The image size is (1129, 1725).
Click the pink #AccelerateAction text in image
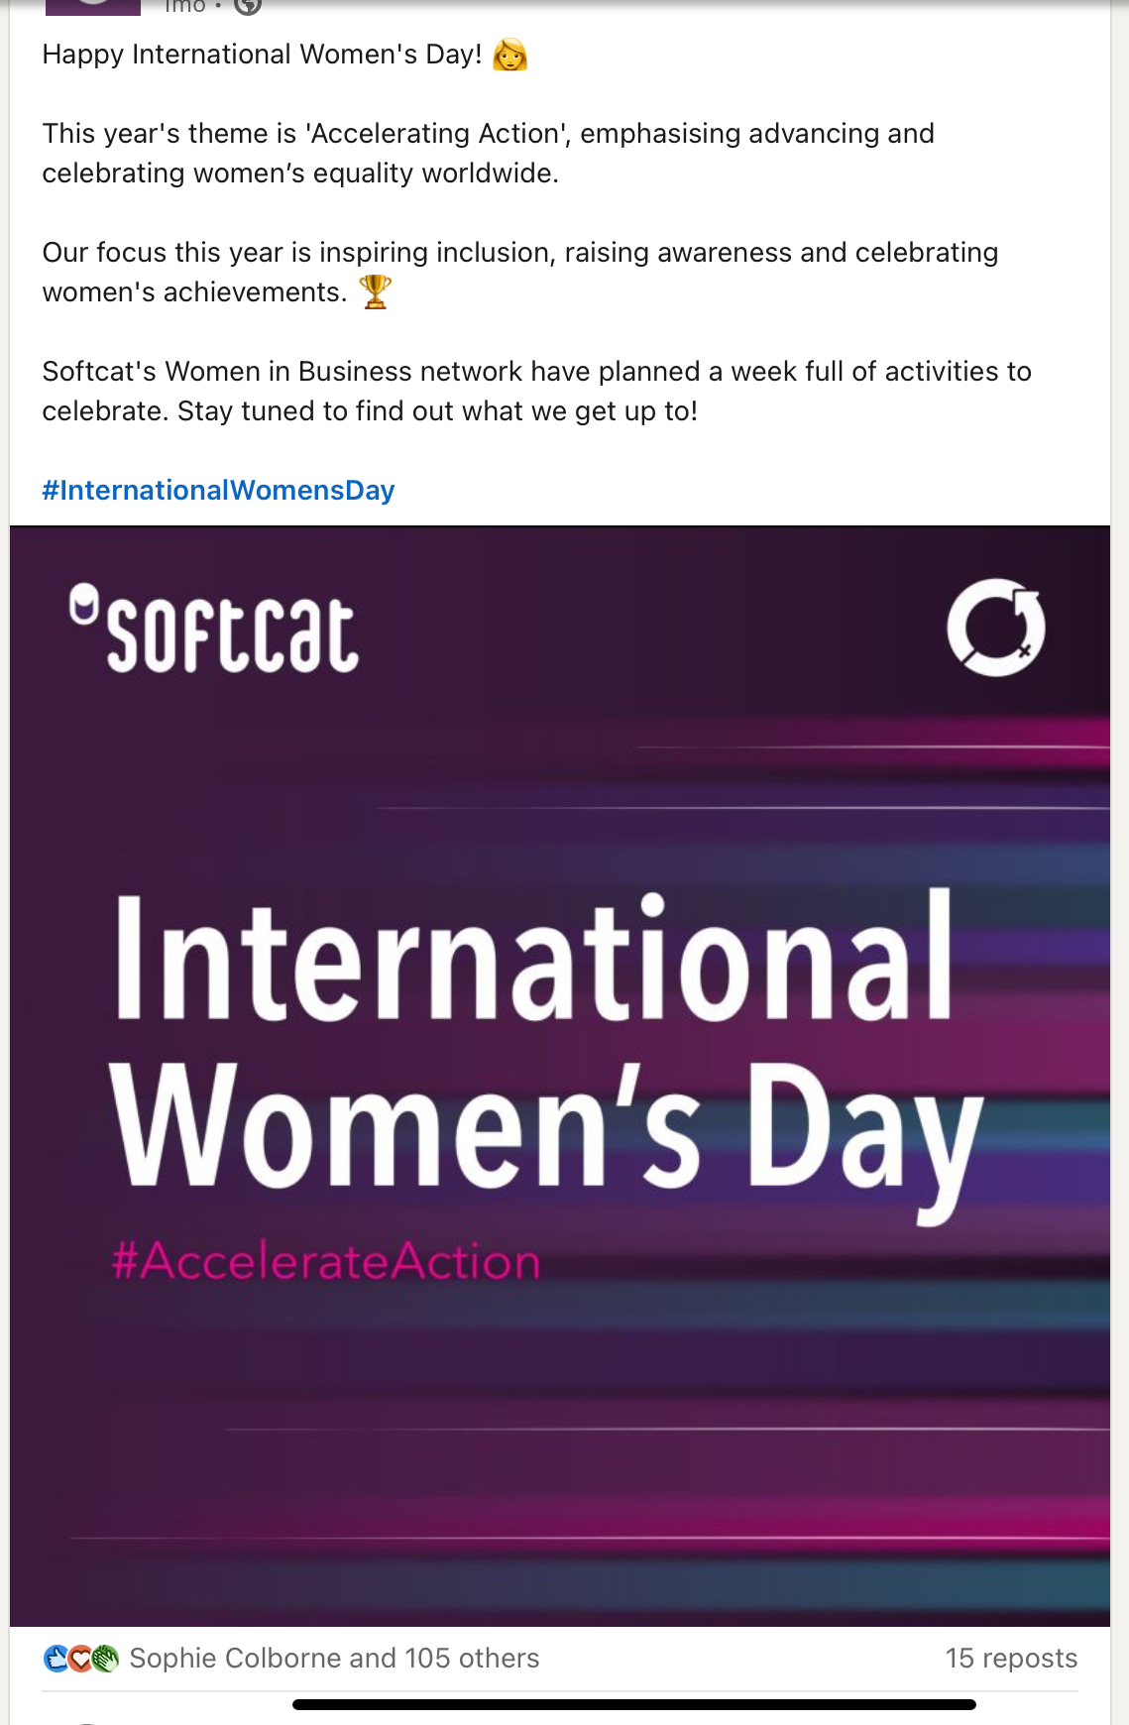coord(326,1261)
